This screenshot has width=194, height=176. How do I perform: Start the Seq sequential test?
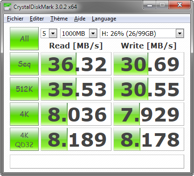click(x=24, y=64)
